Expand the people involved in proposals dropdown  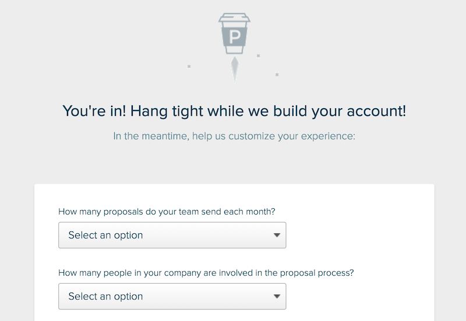pyautogui.click(x=172, y=297)
